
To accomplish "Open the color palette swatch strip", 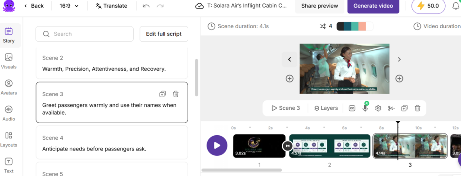I will click(355, 26).
